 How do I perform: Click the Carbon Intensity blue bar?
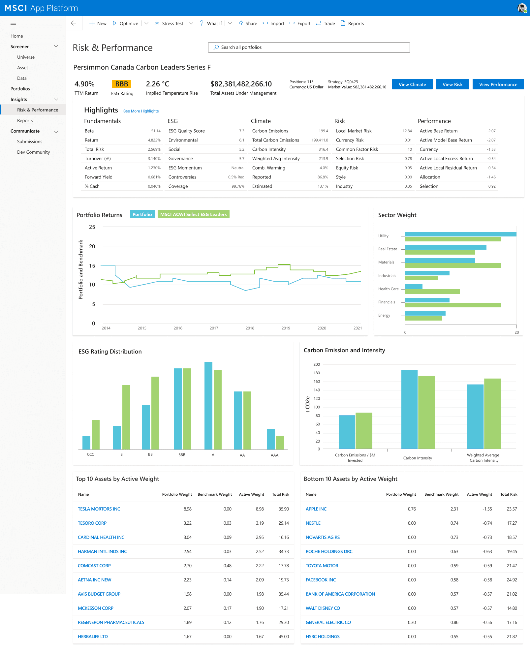pyautogui.click(x=409, y=409)
